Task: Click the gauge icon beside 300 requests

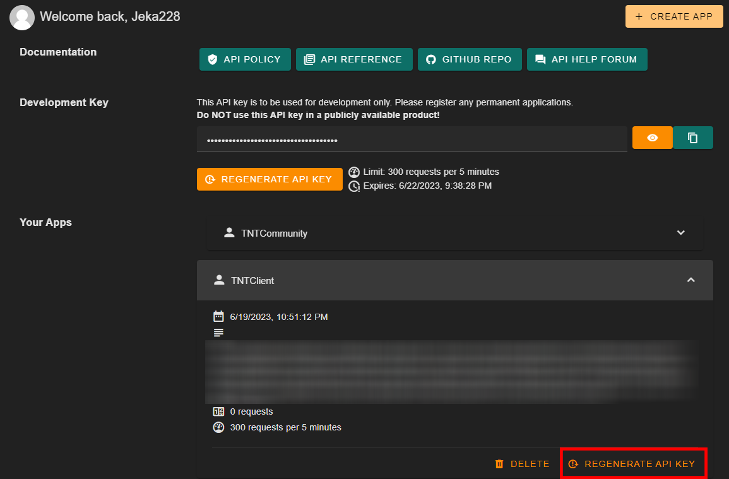Action: click(x=218, y=427)
